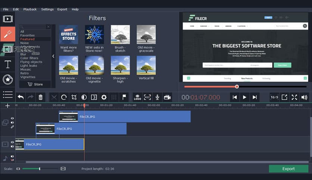This screenshot has width=312, height=180.
Task: Split clip with the scissors tool
Action: point(54,97)
